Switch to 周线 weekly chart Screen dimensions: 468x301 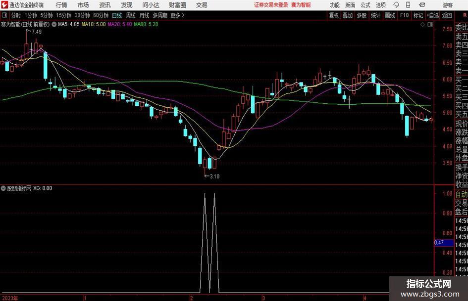point(130,15)
